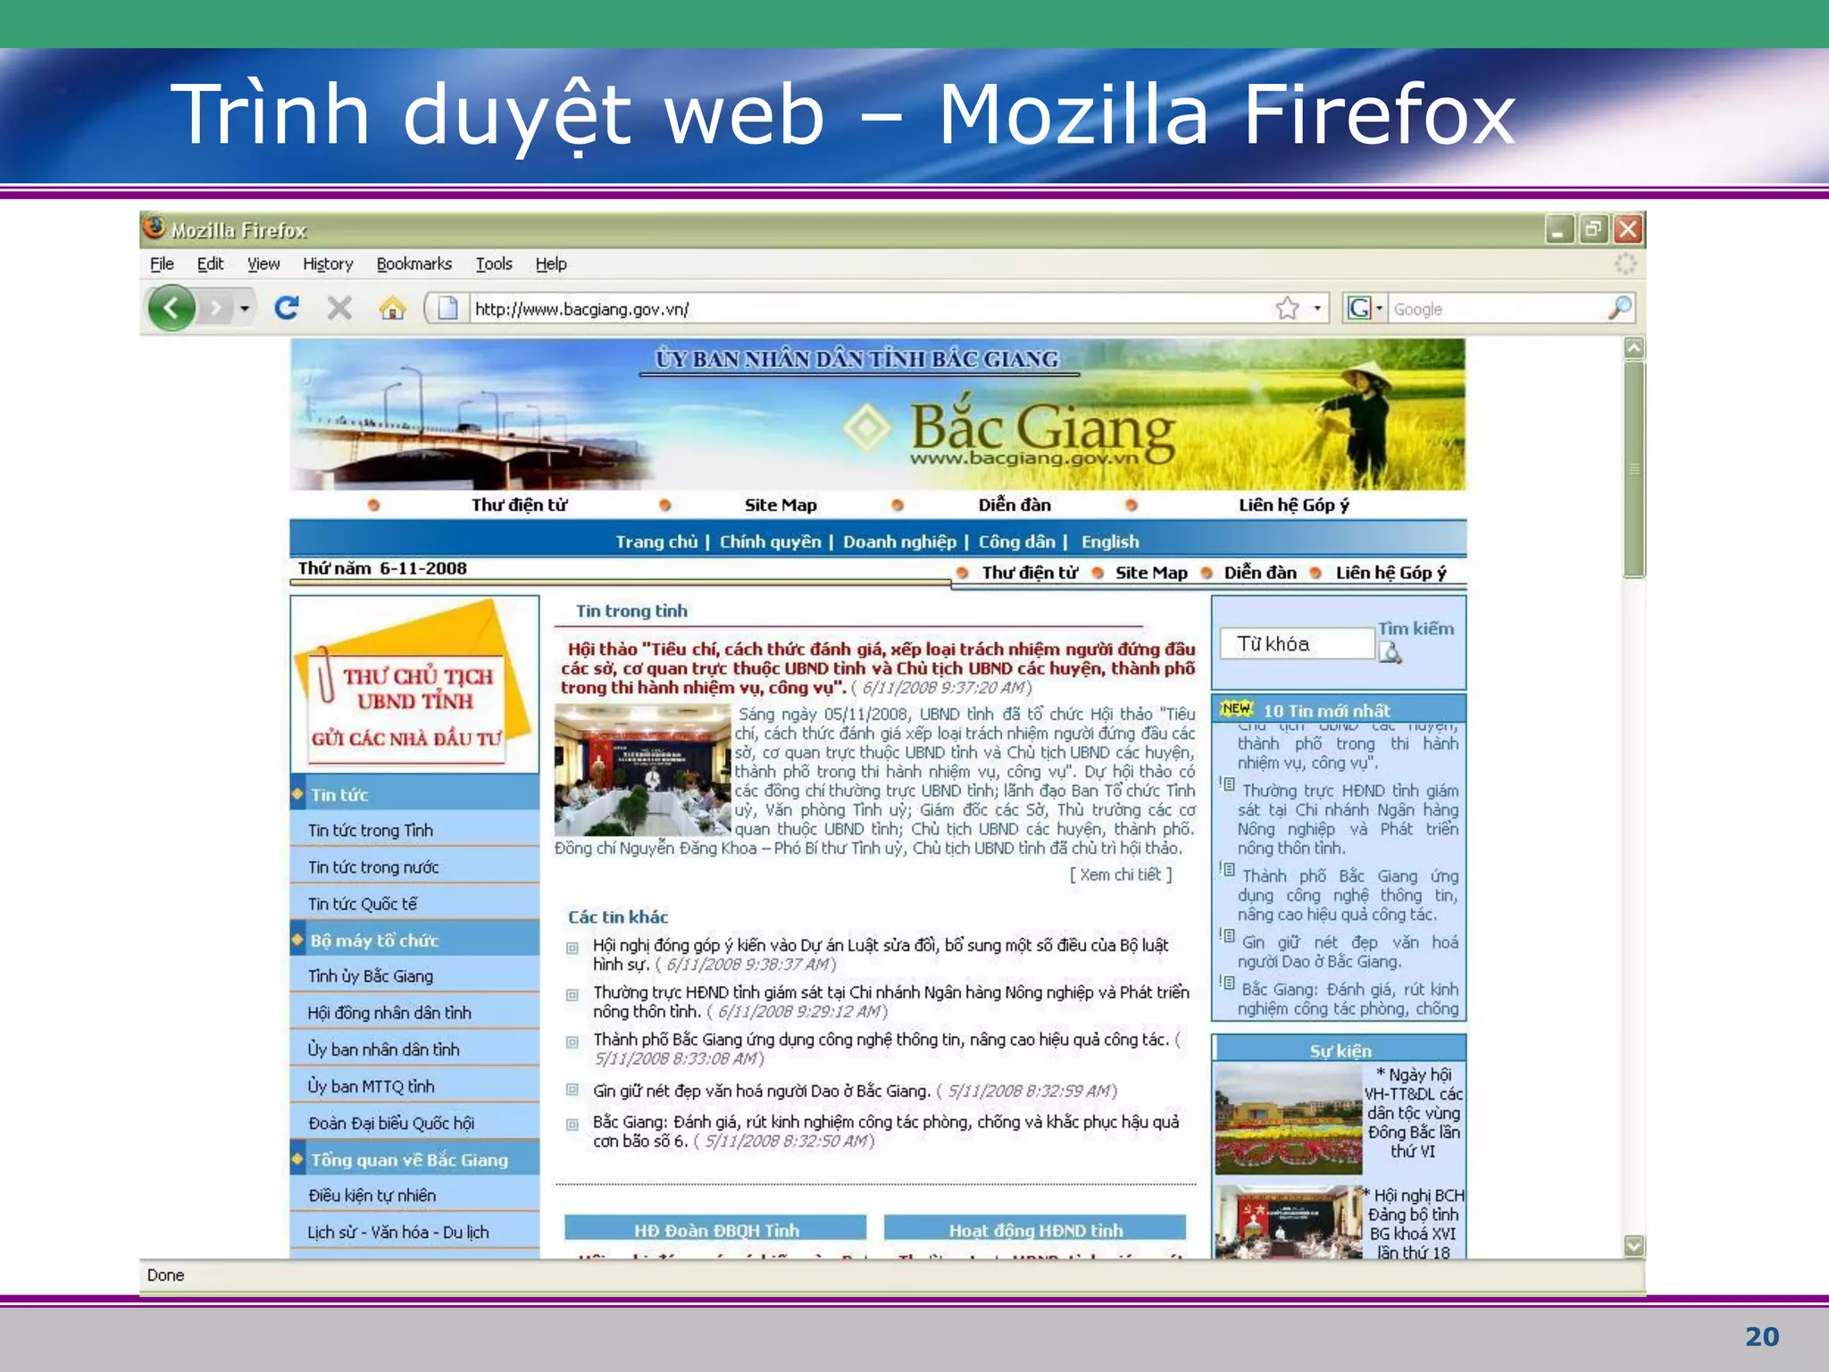Open the History menu
Screen dimensions: 1829x1372
[328, 264]
